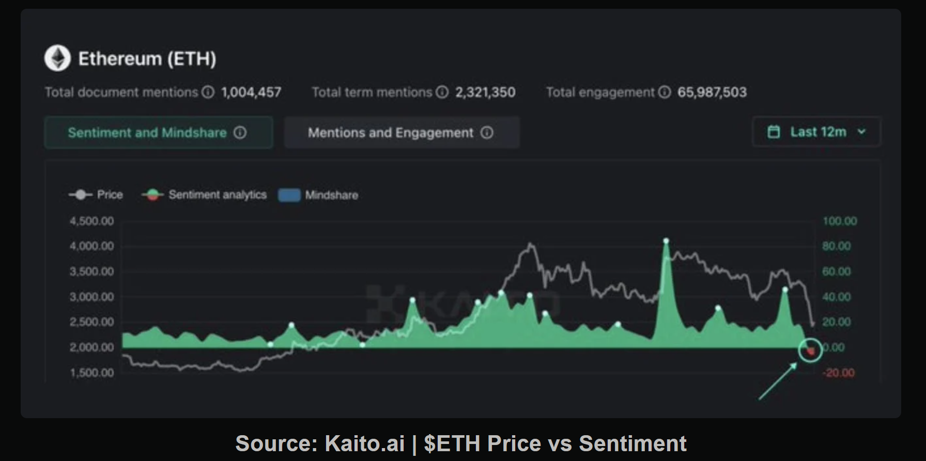Toggle Sentiment analytics series in the legend
926x461 pixels.
217,195
